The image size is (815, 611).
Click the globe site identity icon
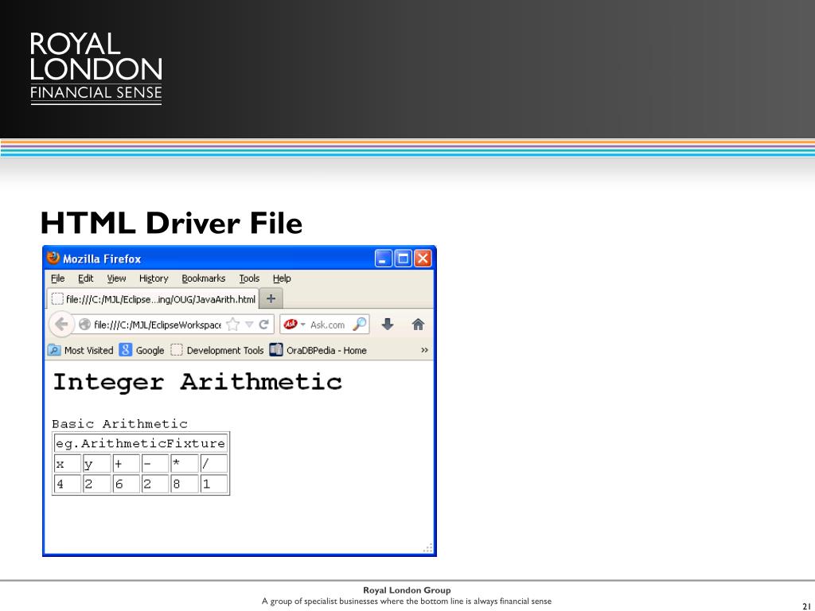84,325
